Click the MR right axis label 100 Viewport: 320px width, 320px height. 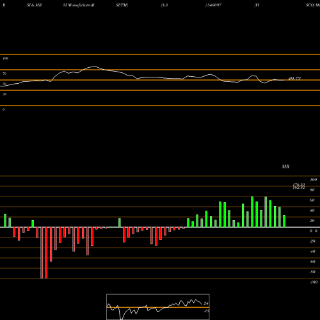[x=313, y=180]
